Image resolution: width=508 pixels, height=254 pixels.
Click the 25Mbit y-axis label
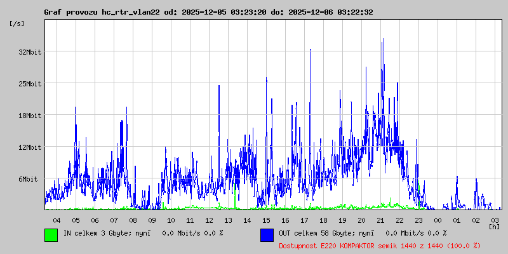[30, 84]
